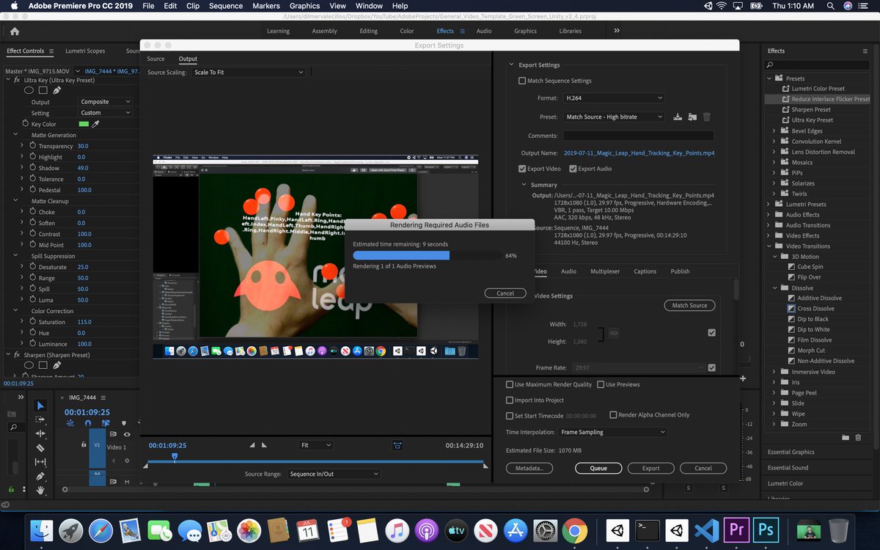This screenshot has width=880, height=550.
Task: Click Add Marker shield icon in timeline
Action: 123,422
